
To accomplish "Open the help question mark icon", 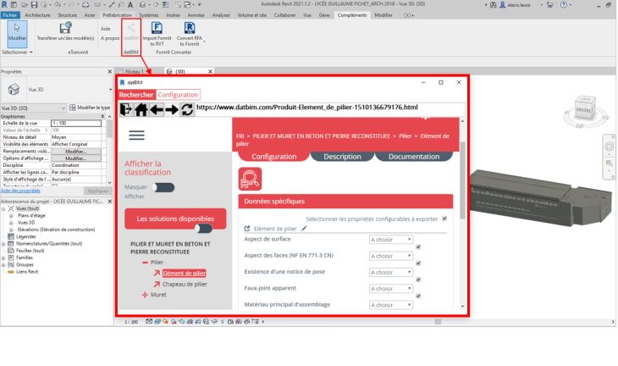I will 564,5.
